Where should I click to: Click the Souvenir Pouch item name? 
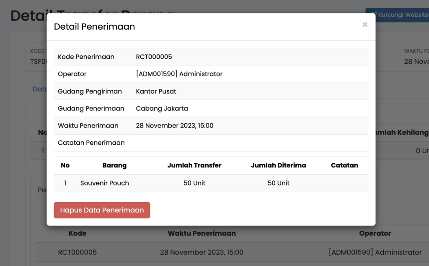tap(105, 183)
